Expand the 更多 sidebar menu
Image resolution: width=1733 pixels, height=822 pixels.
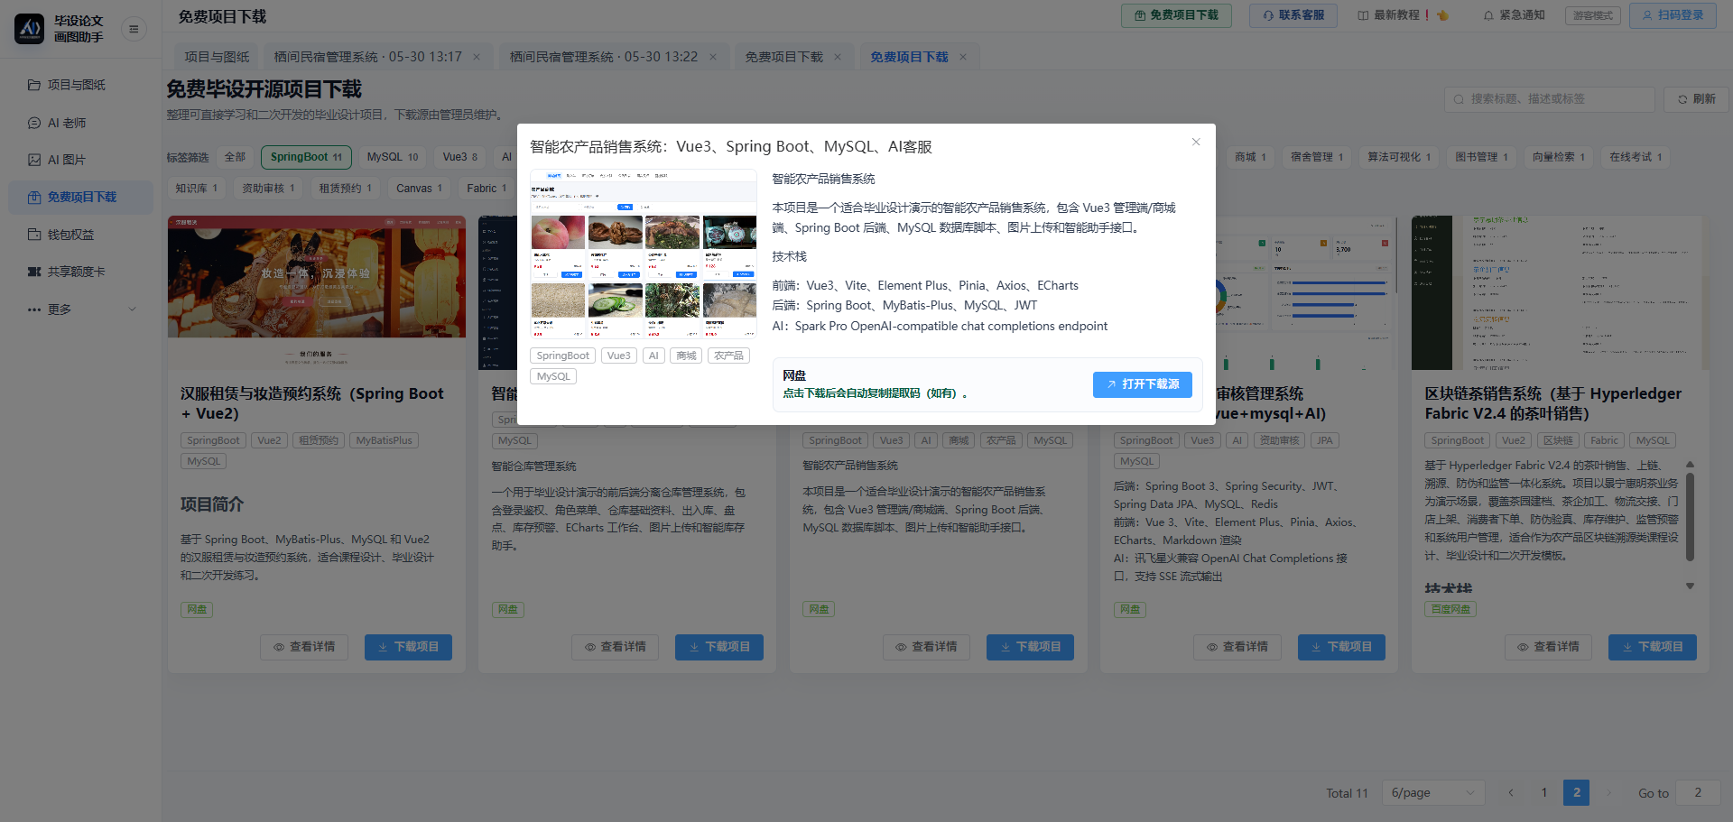pos(80,309)
